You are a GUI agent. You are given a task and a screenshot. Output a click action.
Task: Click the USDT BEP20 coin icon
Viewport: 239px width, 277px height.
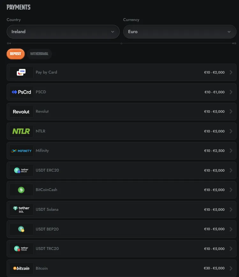tap(21, 229)
